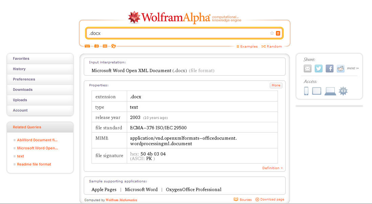The image size is (372, 204).
Task: Select the AbiWord Document related query
Action: tap(37, 140)
